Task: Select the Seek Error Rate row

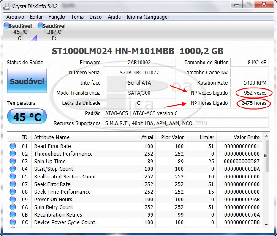Action: pos(135,184)
